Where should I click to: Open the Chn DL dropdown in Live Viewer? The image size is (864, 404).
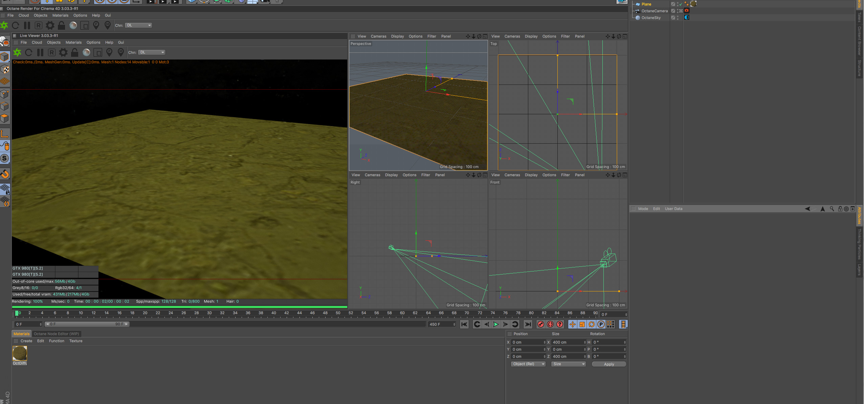[152, 52]
